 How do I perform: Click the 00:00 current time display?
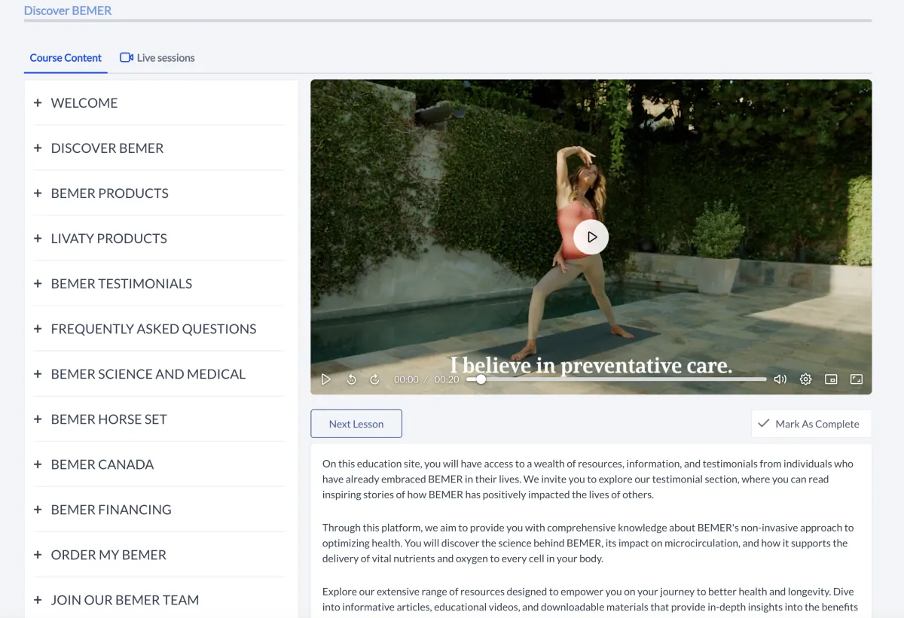(x=406, y=379)
